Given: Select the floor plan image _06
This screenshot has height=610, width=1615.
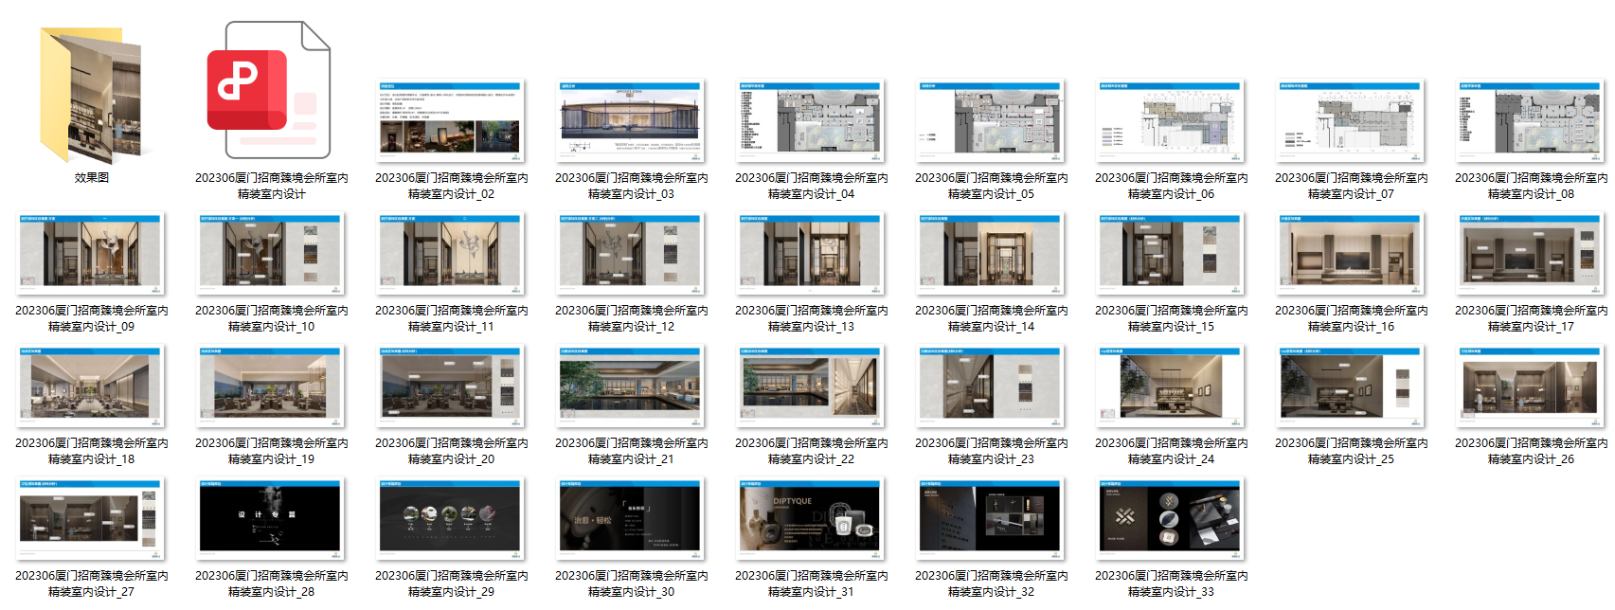Looking at the screenshot, I should coord(1171,120).
